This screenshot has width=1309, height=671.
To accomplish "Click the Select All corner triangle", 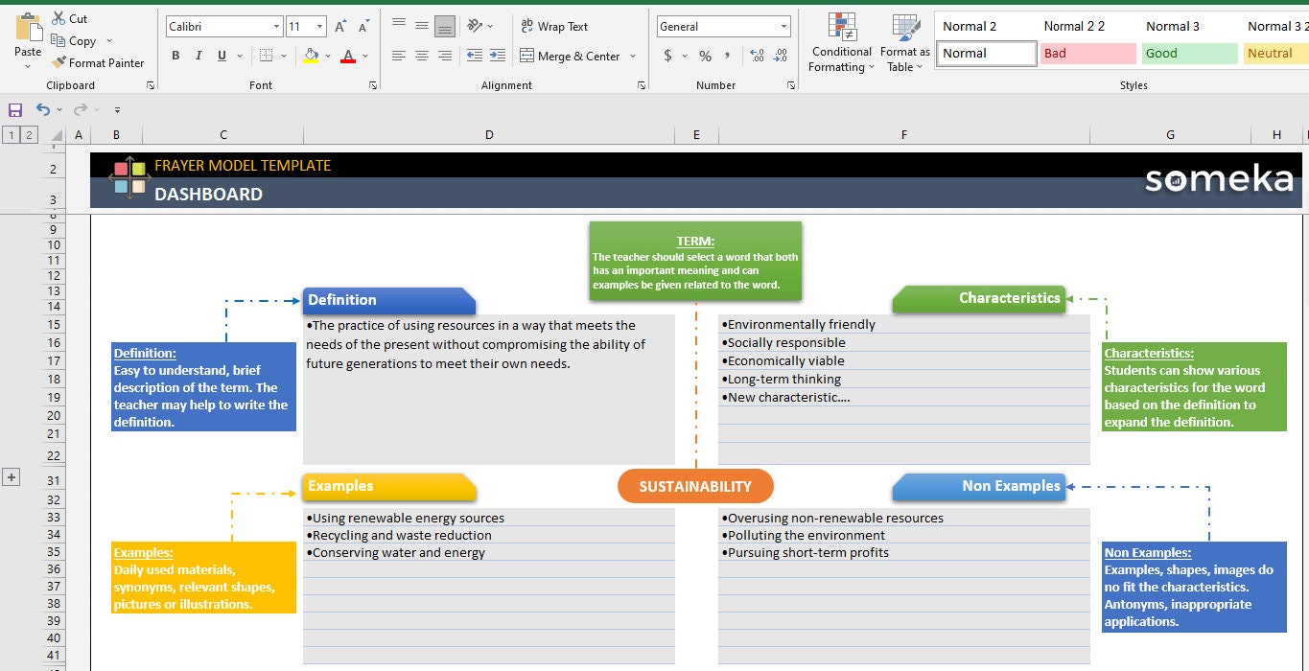I will click(56, 135).
